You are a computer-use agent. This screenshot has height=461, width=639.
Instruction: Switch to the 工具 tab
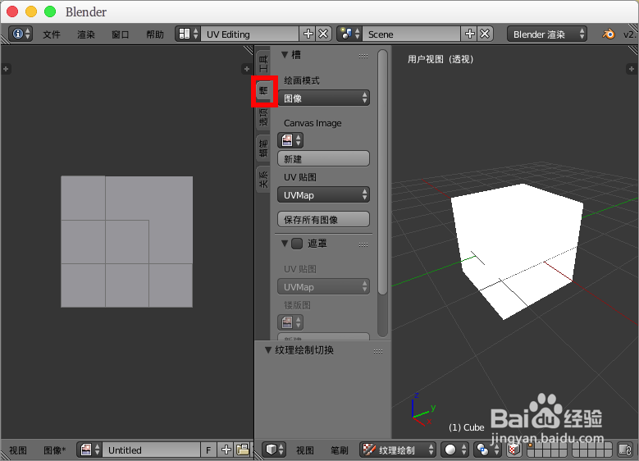[x=263, y=64]
